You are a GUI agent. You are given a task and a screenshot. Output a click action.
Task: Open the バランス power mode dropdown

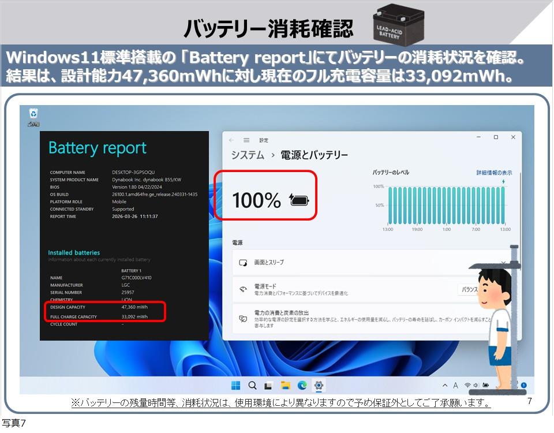[x=469, y=288]
